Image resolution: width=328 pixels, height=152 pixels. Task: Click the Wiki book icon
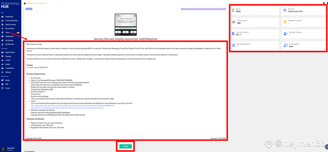pos(2,84)
